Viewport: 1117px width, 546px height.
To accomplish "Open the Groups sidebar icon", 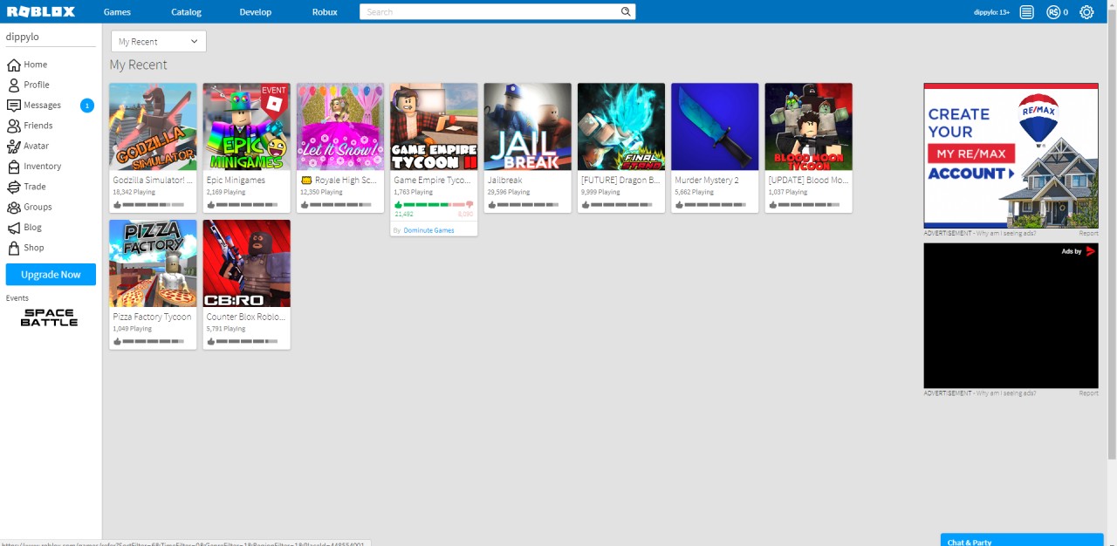I will coord(13,207).
